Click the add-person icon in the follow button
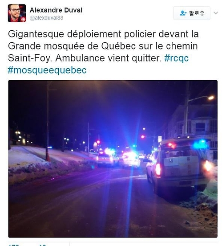Screen dimensions: 222x246 [183, 13]
